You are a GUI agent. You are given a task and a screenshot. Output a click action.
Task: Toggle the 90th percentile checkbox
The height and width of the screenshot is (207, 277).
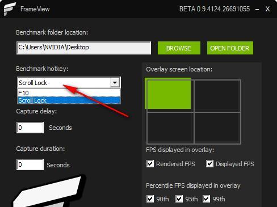click(x=150, y=199)
